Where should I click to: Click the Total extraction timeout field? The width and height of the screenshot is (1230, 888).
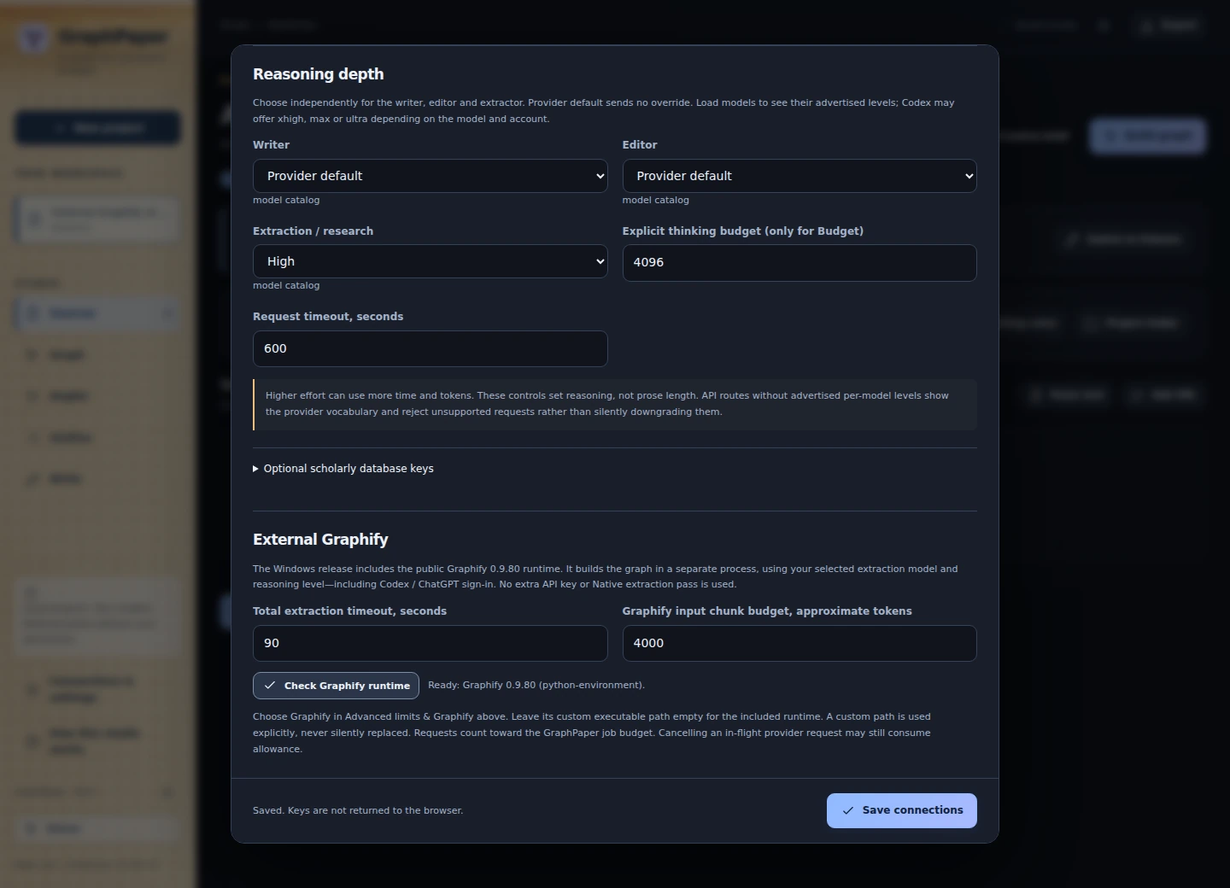pos(430,643)
